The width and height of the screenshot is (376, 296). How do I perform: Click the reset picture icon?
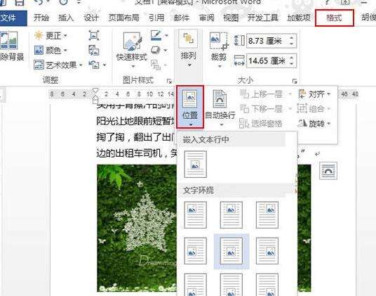(x=94, y=65)
